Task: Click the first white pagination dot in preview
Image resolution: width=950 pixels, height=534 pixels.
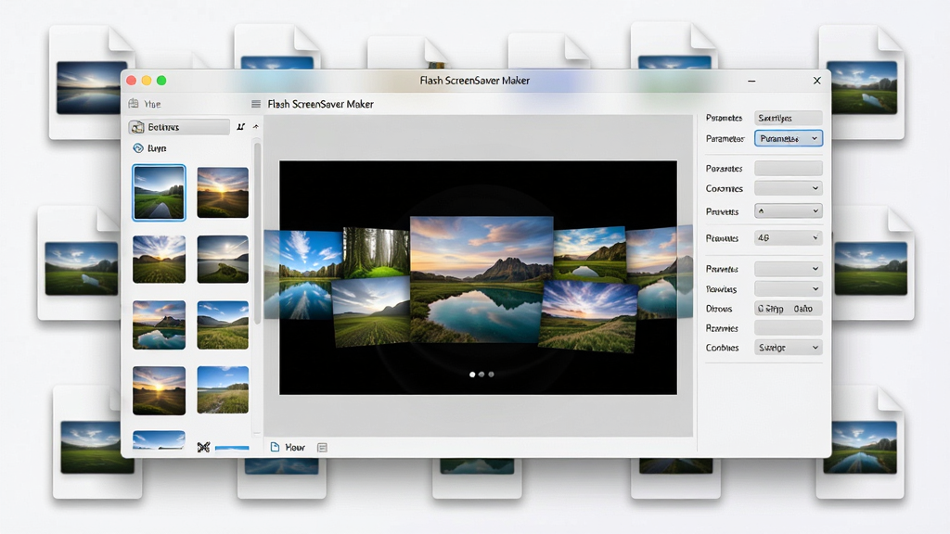Action: pyautogui.click(x=472, y=375)
